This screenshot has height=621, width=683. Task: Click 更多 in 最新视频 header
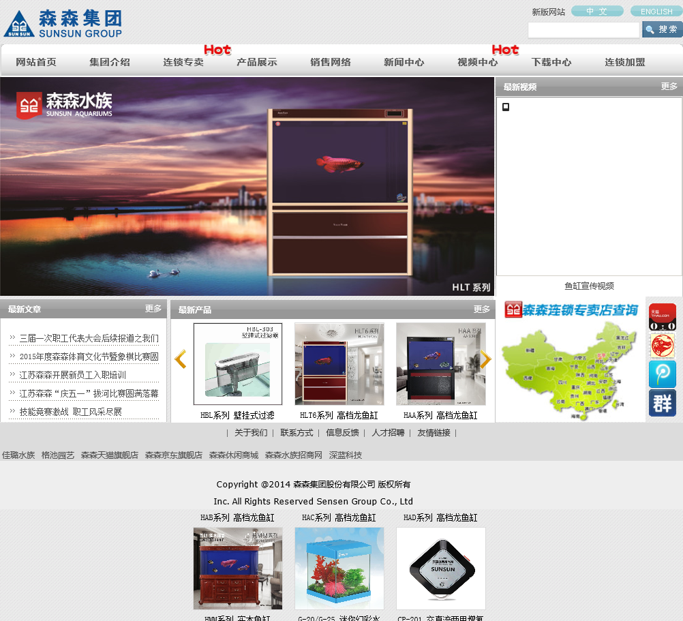(x=669, y=86)
